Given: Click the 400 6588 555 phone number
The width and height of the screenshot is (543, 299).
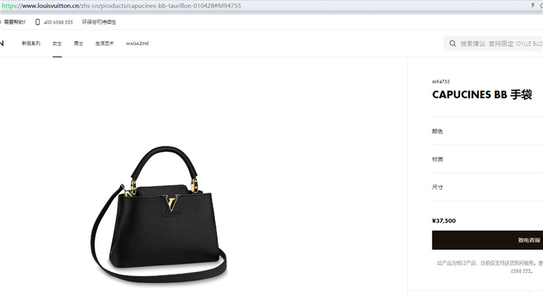Looking at the screenshot, I should click(x=58, y=22).
